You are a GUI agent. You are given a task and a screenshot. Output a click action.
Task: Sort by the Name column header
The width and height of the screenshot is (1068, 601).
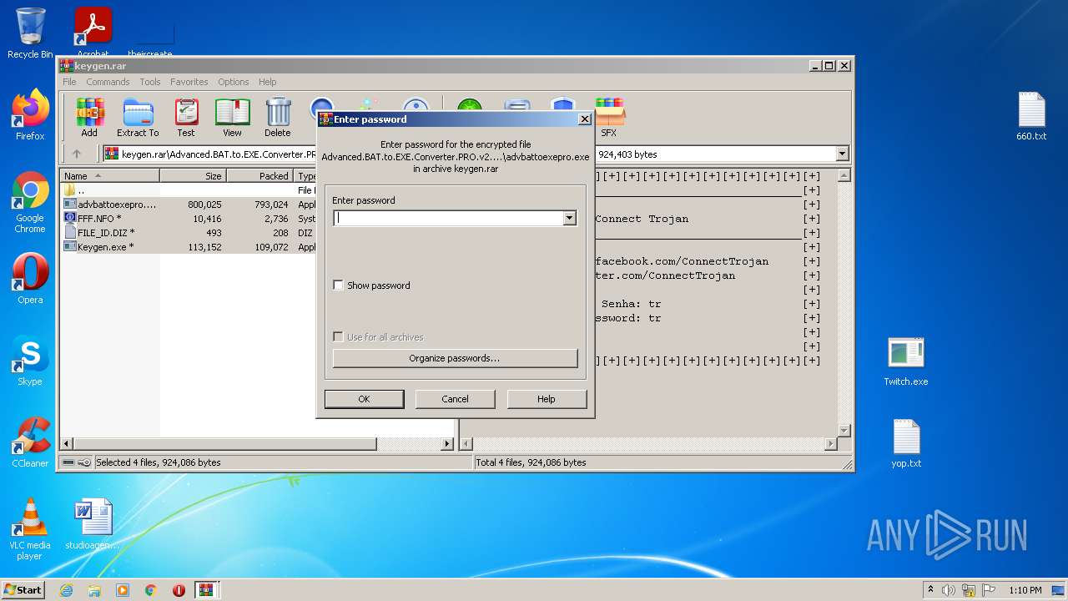click(x=110, y=176)
